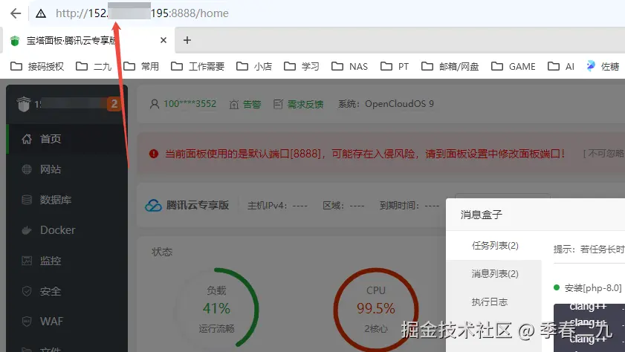
Task: Select the 宝塔面板·腾讯云专享版 tab
Action: 88,40
